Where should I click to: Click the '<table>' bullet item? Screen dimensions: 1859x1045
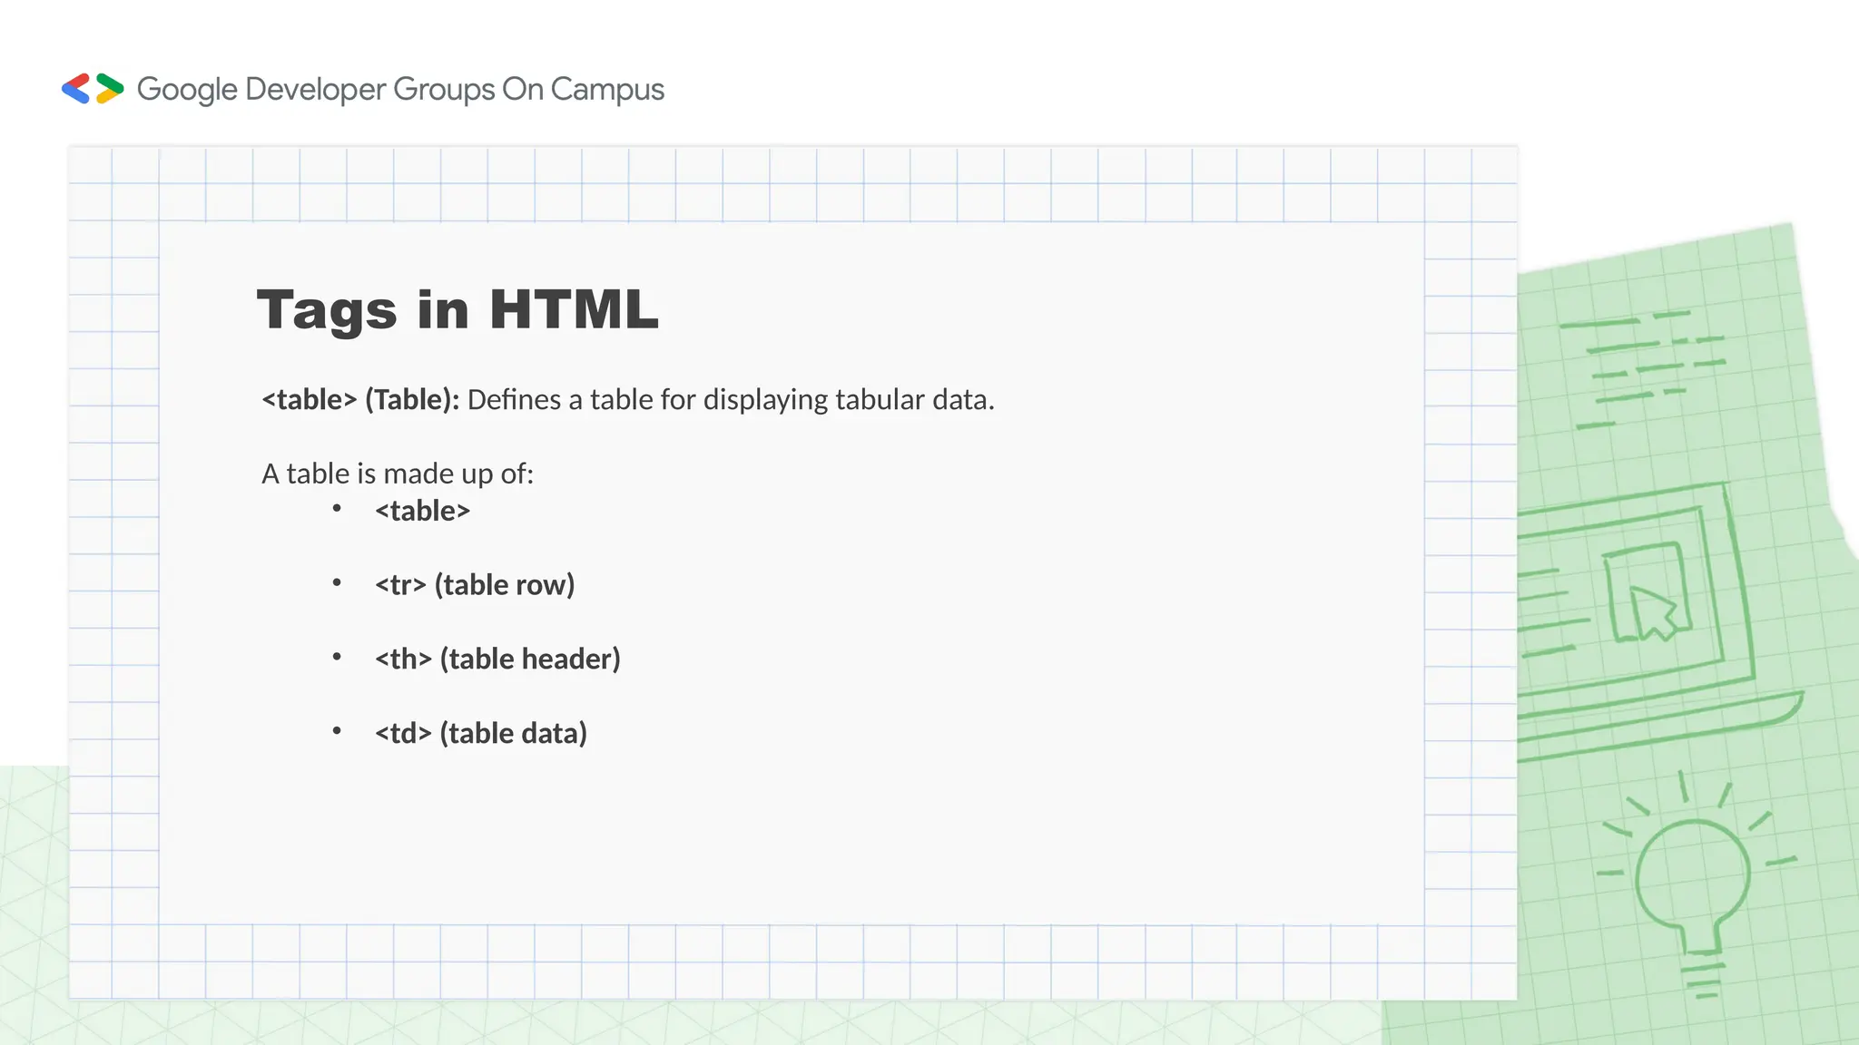click(x=423, y=511)
